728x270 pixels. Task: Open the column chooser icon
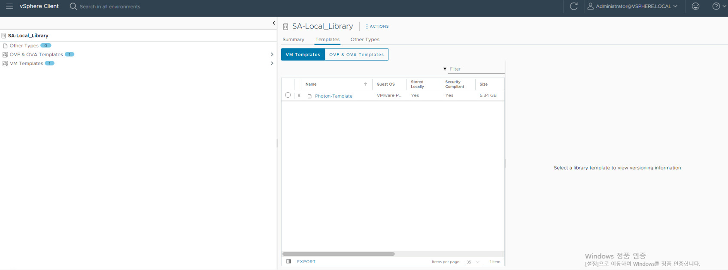click(x=289, y=261)
